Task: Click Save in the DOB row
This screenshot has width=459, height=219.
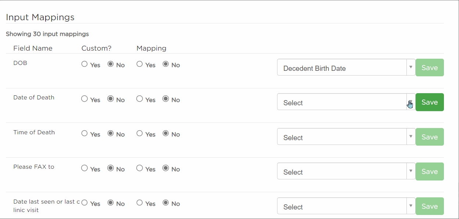Action: tap(429, 67)
